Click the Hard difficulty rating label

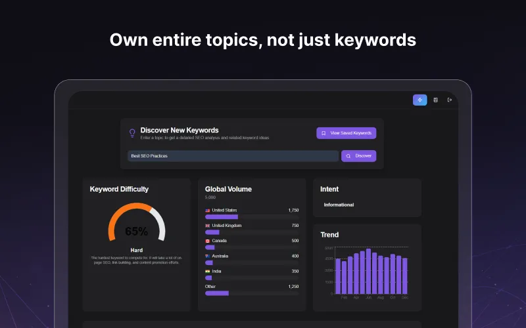click(136, 250)
